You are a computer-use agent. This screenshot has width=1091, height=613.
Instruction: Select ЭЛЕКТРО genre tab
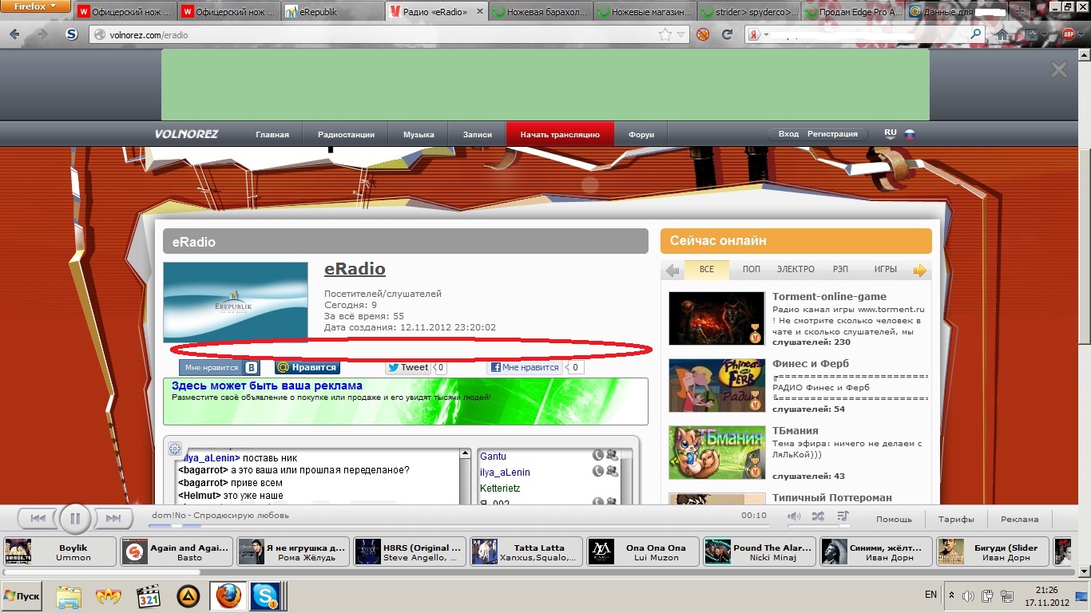tap(795, 270)
